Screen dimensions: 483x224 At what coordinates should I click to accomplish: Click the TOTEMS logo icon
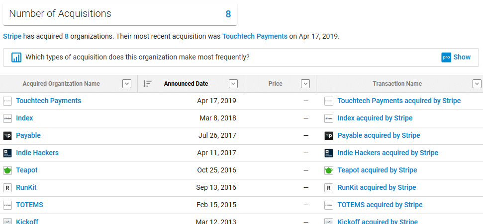point(7,205)
